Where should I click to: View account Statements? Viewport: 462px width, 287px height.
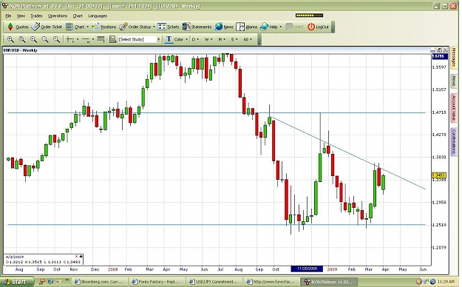(197, 27)
